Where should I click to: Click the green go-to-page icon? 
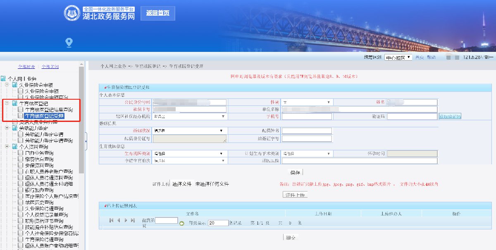[x=181, y=223]
